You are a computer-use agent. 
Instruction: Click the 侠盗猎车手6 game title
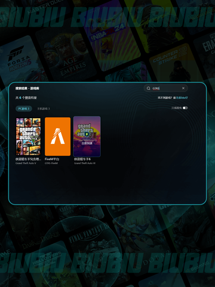[x=82, y=159]
